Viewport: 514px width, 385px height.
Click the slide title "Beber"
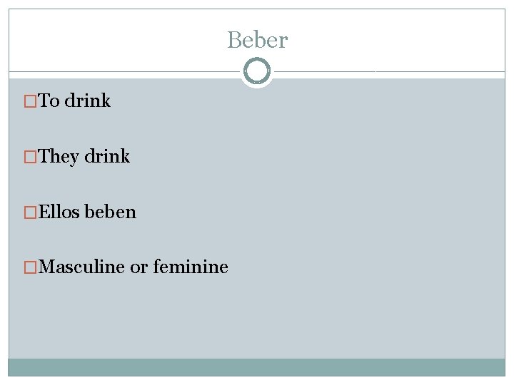pos(257,40)
